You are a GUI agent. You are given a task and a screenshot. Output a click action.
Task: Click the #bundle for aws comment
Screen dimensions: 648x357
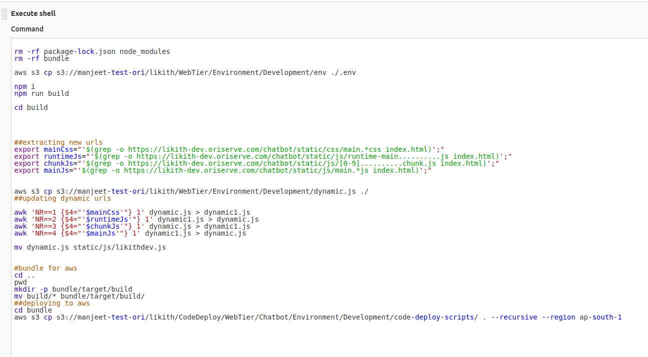click(46, 268)
